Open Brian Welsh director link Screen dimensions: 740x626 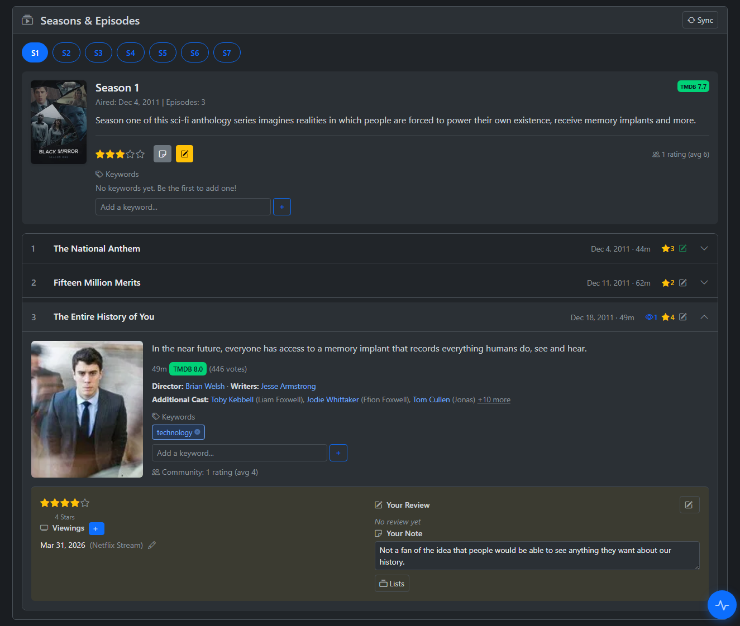click(x=205, y=386)
